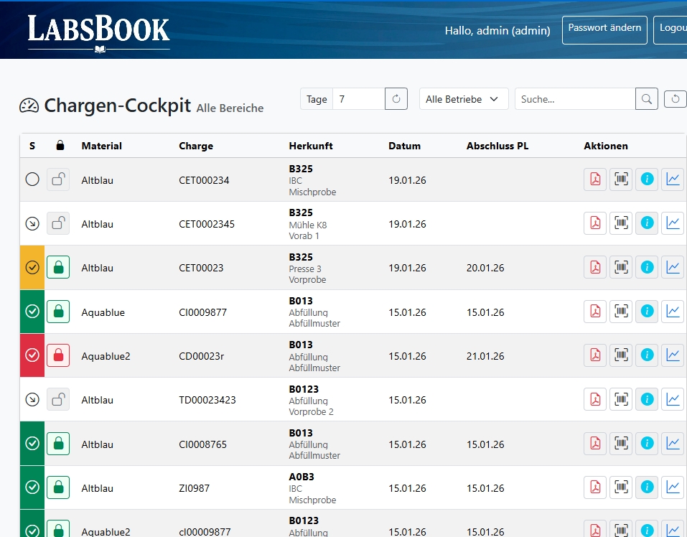Refresh days filter next to Tage

396,99
